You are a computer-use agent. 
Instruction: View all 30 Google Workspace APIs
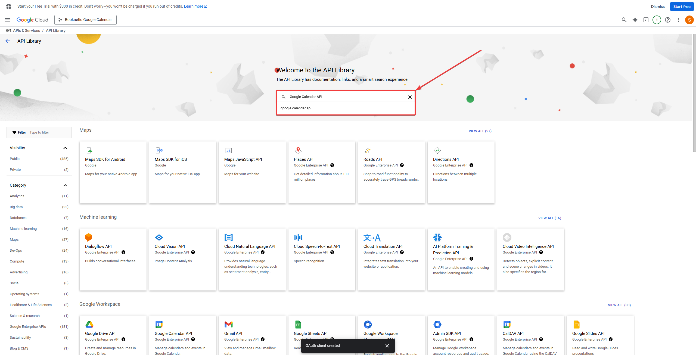pyautogui.click(x=619, y=305)
